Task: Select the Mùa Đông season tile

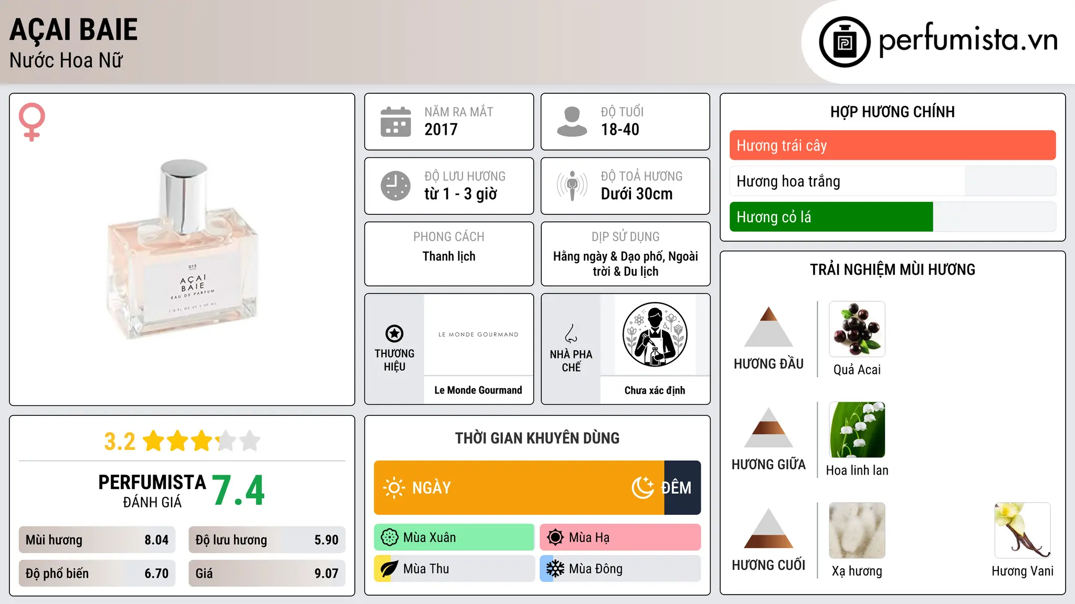Action: click(620, 569)
